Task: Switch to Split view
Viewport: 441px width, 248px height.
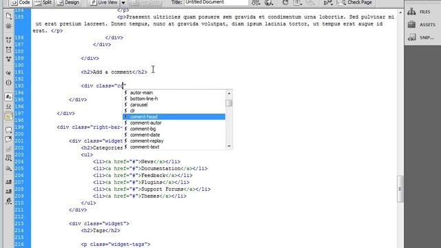Action: [44, 3]
